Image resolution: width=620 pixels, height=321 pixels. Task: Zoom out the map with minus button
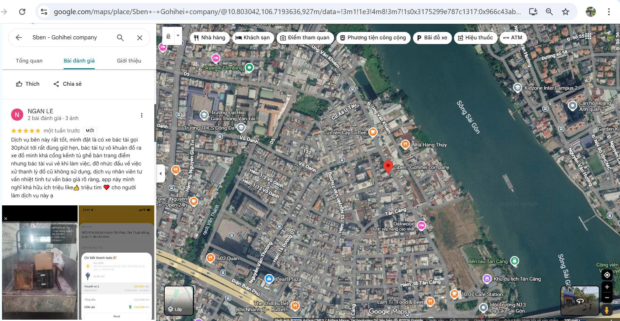[x=607, y=298]
